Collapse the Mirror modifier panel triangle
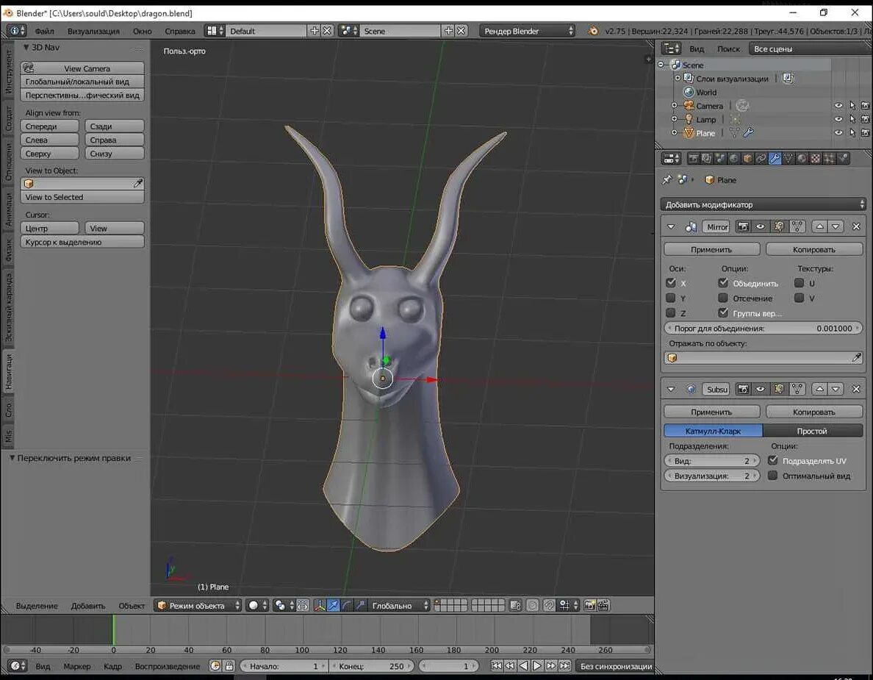This screenshot has height=680, width=873. (671, 226)
